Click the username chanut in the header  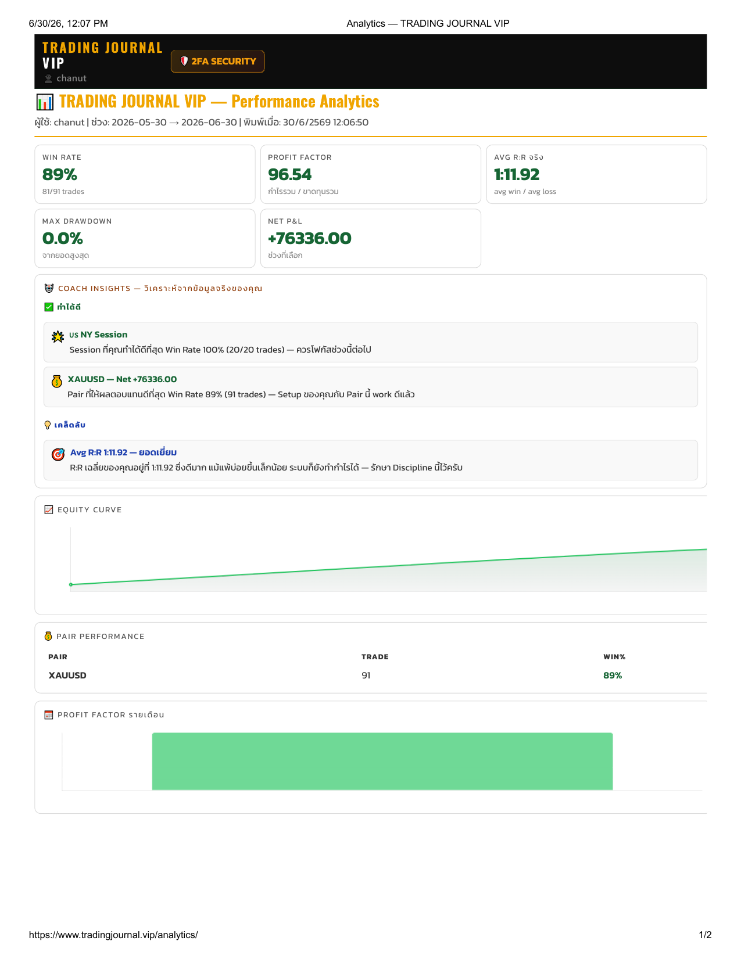[71, 78]
